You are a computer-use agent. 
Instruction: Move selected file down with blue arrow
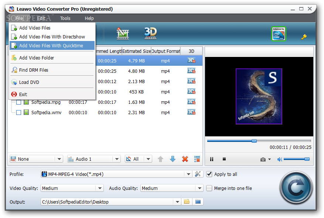173,159
